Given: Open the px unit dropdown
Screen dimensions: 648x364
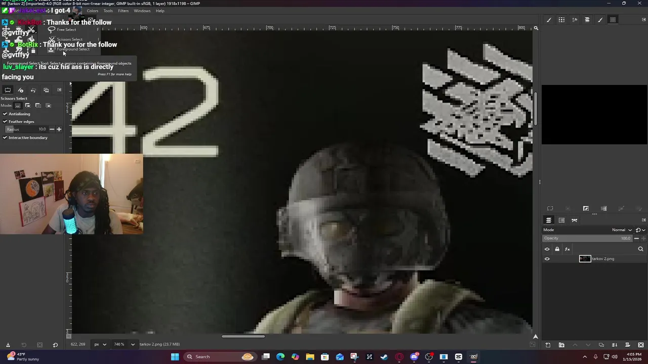Looking at the screenshot, I should pyautogui.click(x=100, y=344).
